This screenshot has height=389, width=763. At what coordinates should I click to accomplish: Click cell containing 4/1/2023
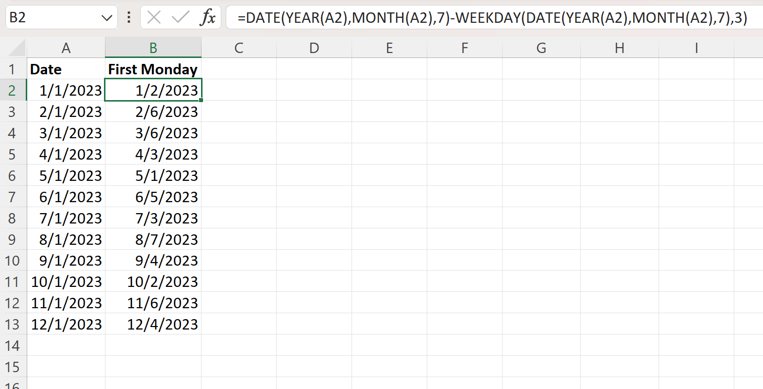[x=66, y=154]
